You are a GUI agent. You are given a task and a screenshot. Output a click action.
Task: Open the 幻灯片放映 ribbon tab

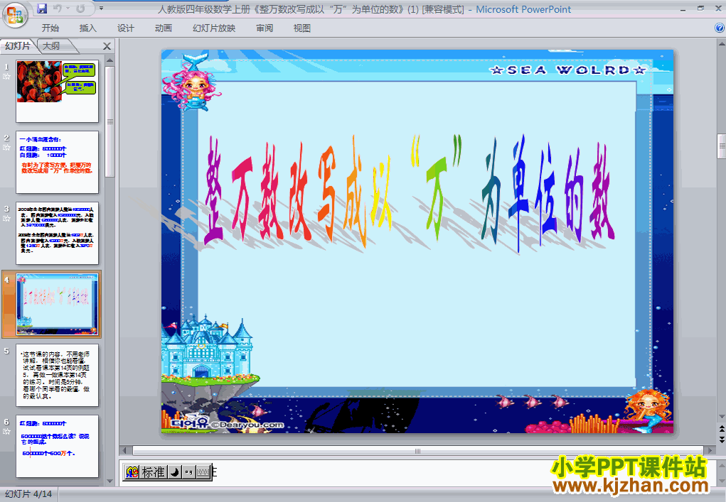214,28
